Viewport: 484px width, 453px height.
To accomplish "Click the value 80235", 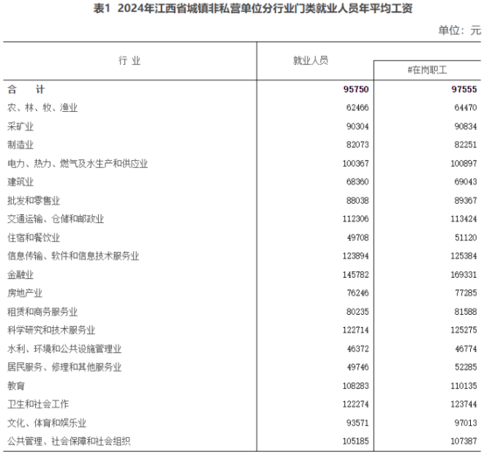I will tap(358, 311).
